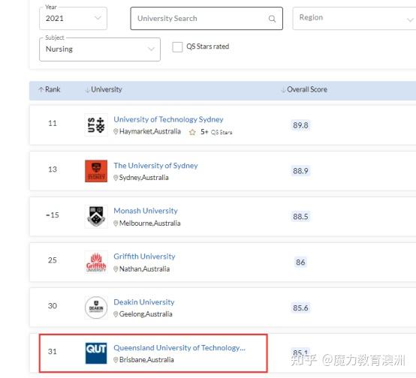Click the Geelong, Australia location text

point(146,314)
